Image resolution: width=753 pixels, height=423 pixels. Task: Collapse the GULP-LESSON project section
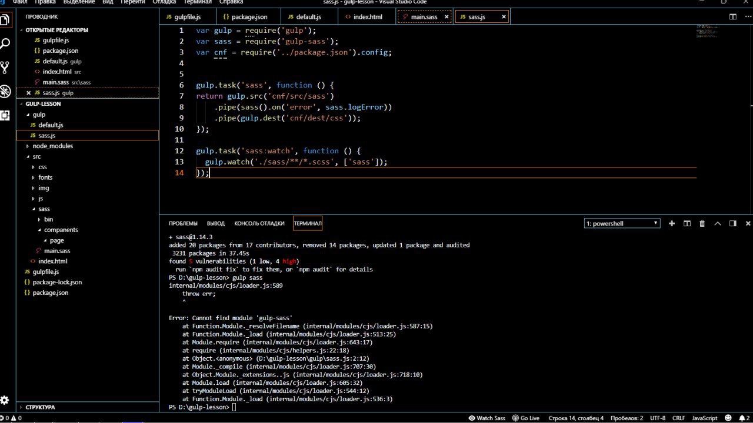coord(43,104)
